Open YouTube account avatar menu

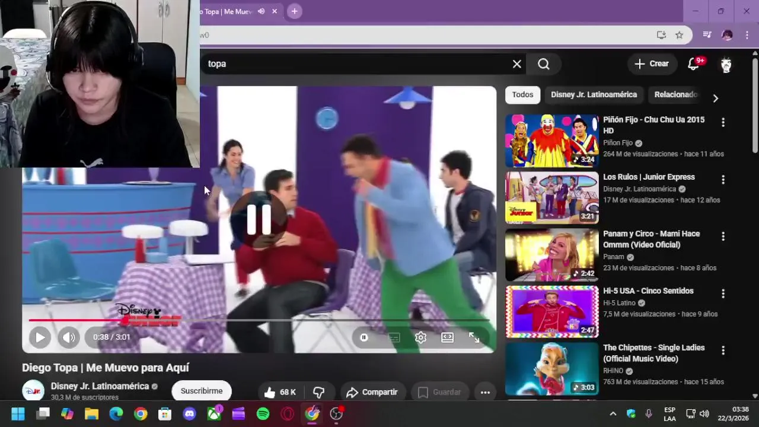pyautogui.click(x=726, y=64)
